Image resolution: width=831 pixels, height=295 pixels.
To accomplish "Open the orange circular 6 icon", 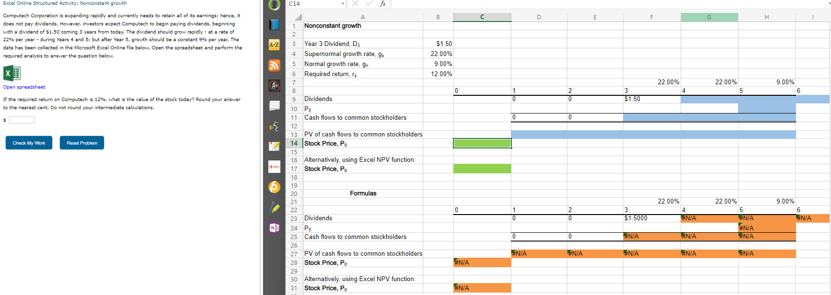I will (x=274, y=187).
